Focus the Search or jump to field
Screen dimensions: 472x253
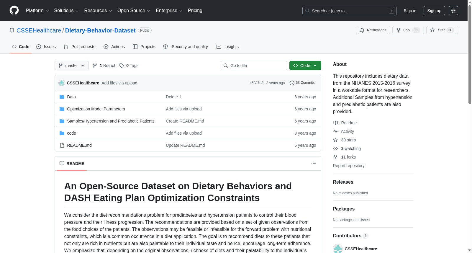349,11
